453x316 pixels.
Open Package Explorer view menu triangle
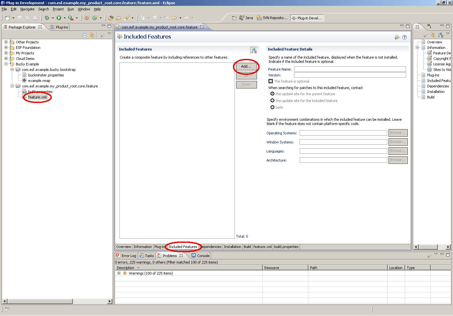point(109,34)
